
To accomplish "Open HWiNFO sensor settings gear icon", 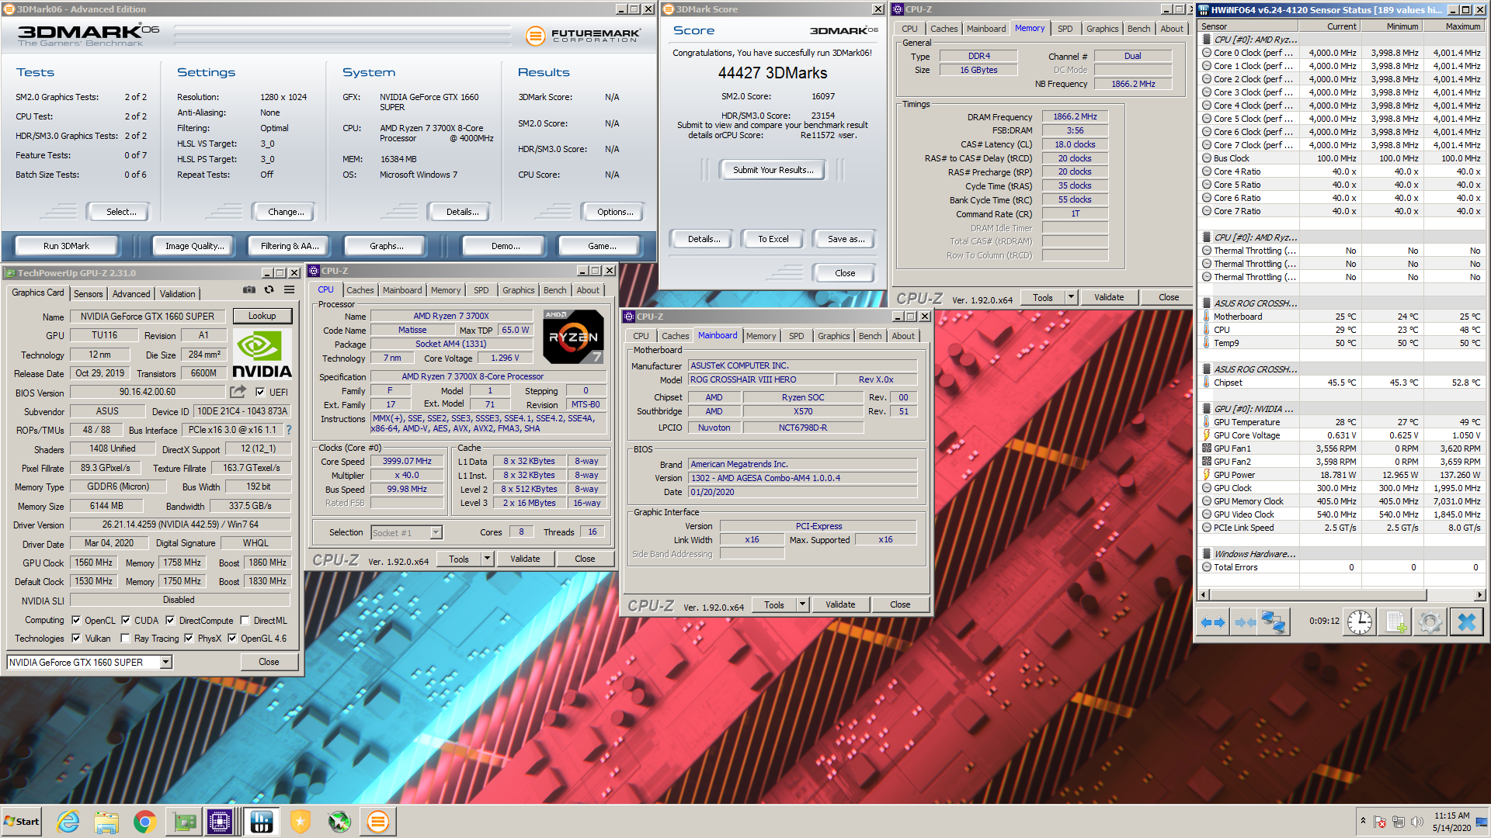I will click(1430, 622).
